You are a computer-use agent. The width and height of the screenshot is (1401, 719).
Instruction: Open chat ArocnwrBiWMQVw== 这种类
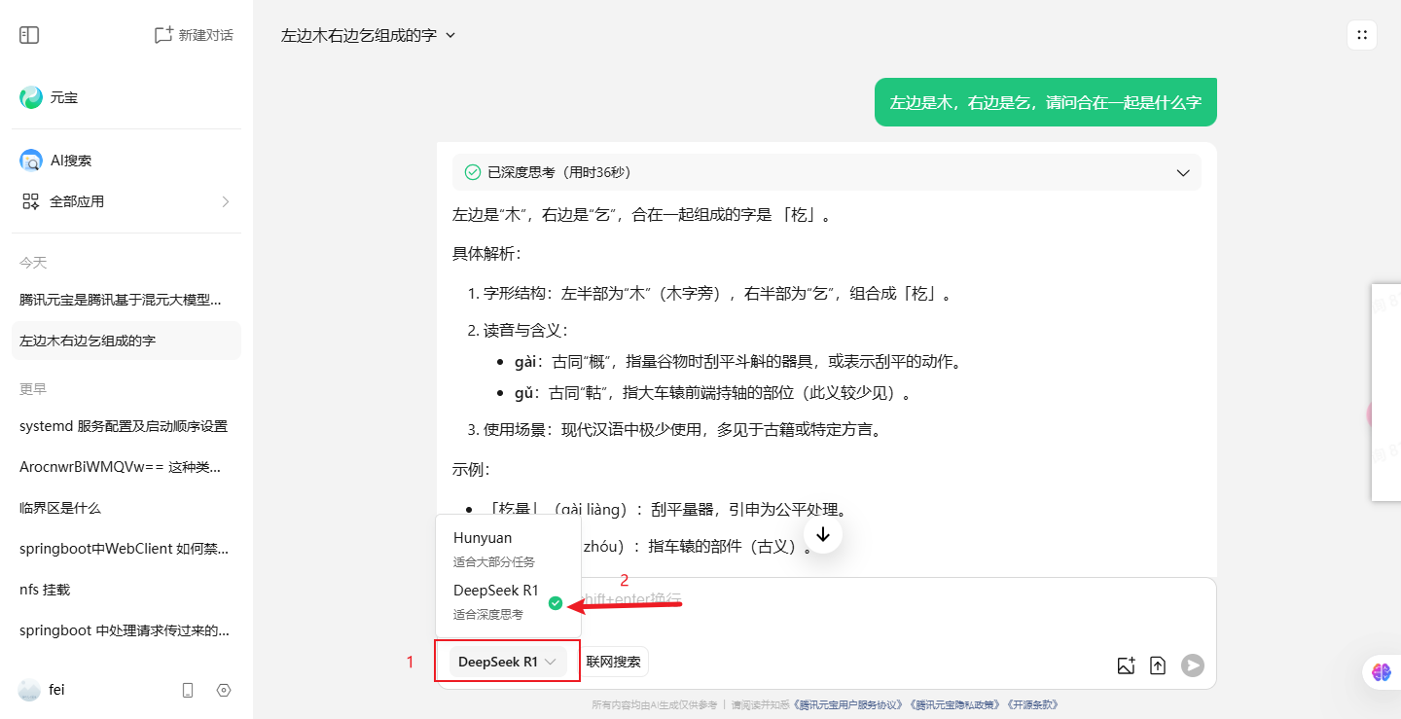(126, 467)
